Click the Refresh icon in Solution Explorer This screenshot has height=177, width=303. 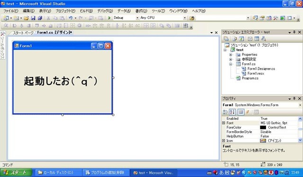click(x=241, y=39)
